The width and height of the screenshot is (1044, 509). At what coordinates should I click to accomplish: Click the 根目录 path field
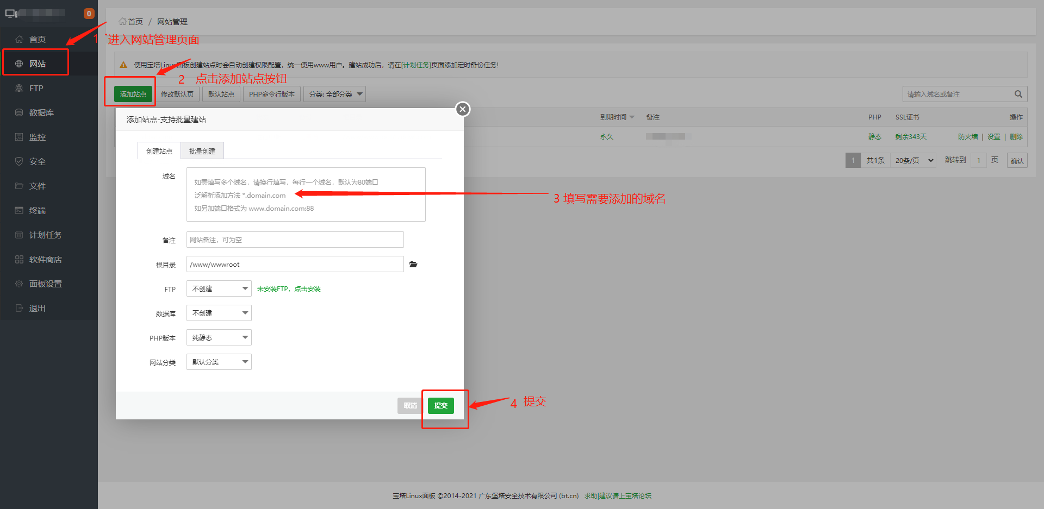(x=295, y=264)
